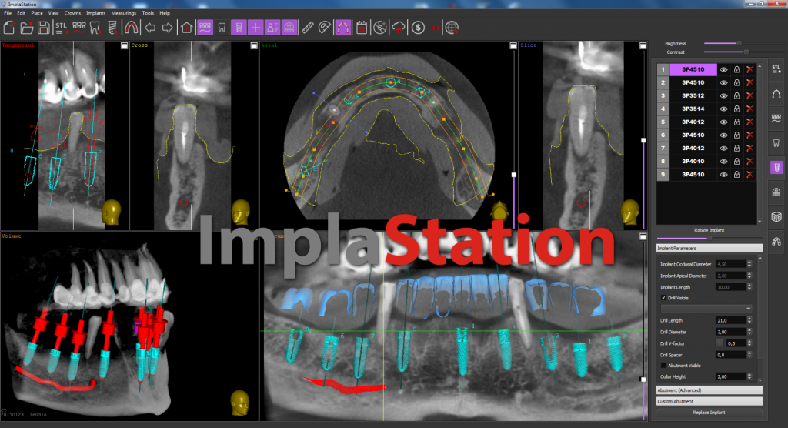Viewport: 788px width, 428px height.
Task: Expand the Custom Abutment section
Action: click(x=709, y=401)
